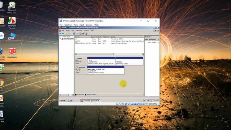This screenshot has width=231, height=130.
Task: Select the DVD (D:) UDF volume row
Action: coord(109,43)
